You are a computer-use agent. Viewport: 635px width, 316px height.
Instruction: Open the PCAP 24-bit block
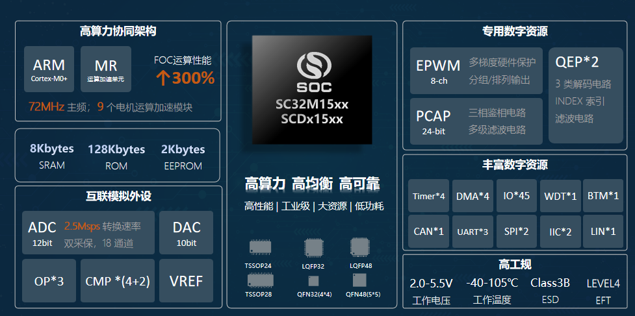[x=476, y=121]
